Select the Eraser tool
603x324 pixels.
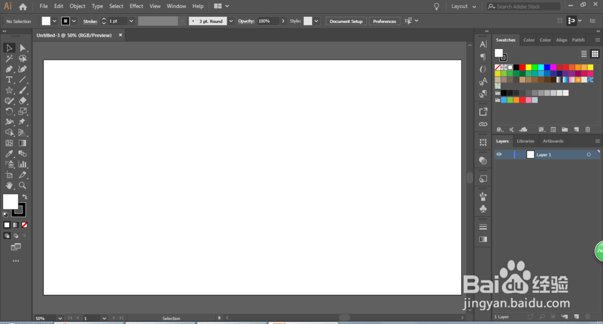23,101
